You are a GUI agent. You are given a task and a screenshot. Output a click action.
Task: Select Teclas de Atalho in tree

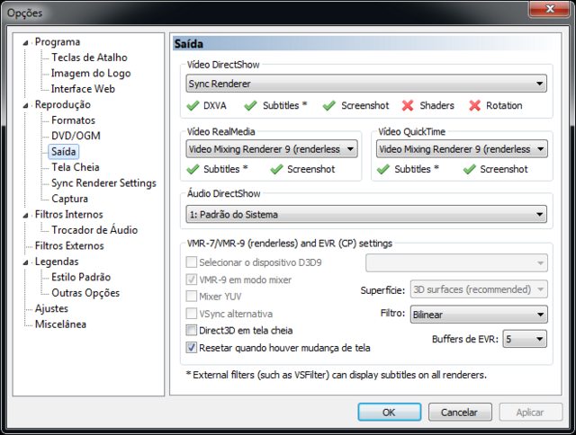pyautogui.click(x=89, y=58)
